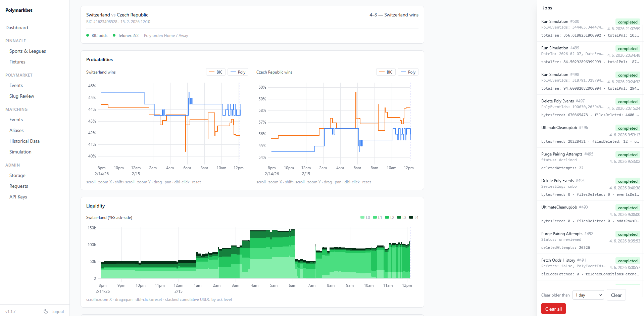This screenshot has width=644, height=316.
Task: Toggle the L0 liquidity legend swatch
Action: point(362,218)
